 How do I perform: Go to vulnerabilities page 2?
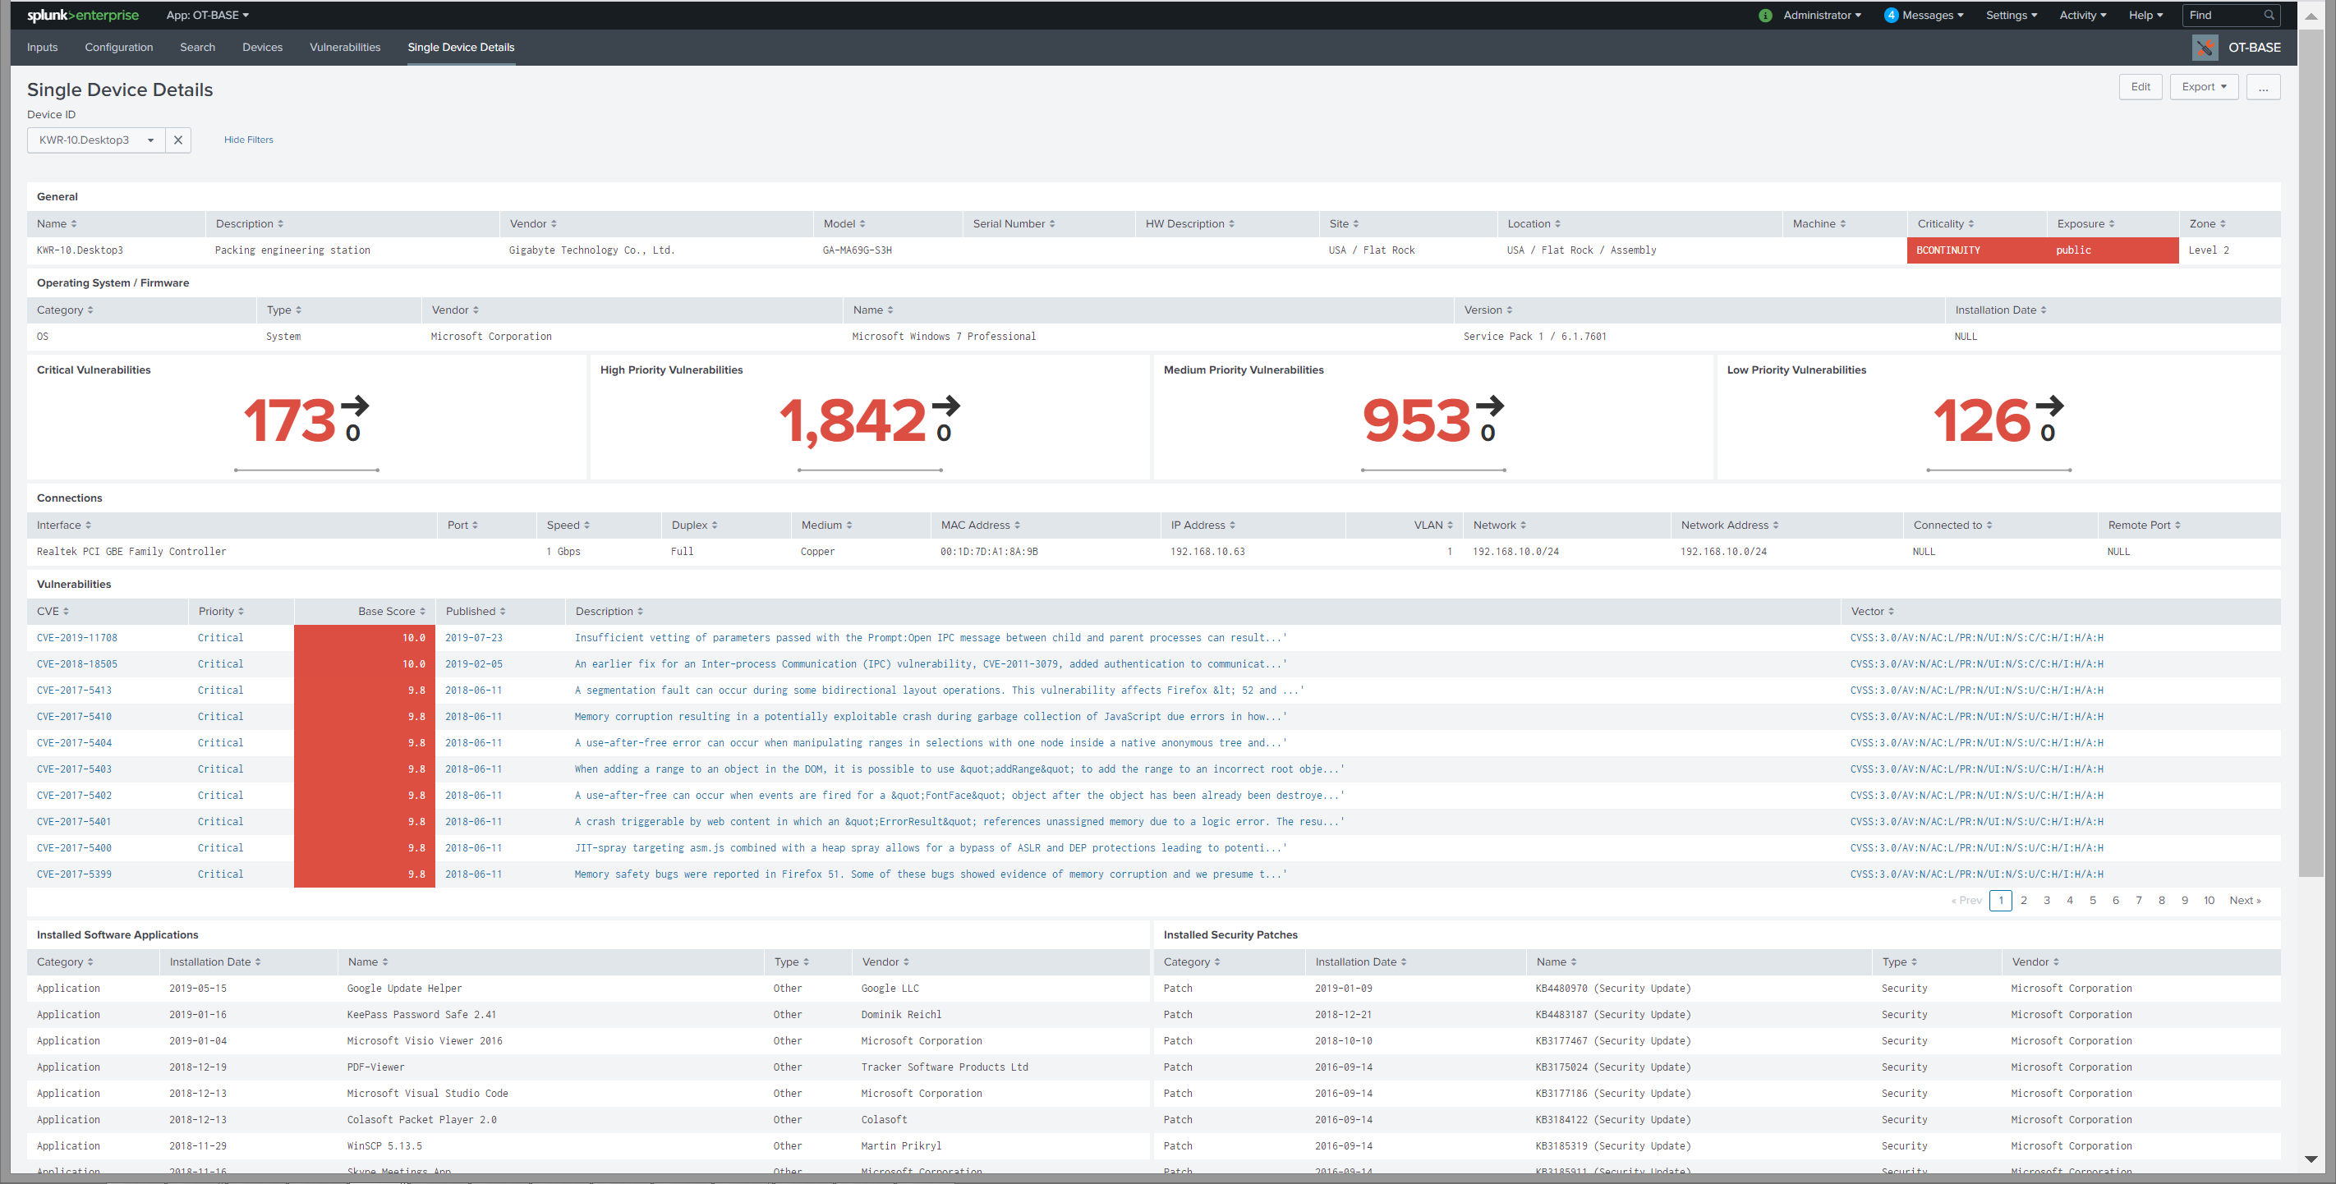pos(2023,900)
